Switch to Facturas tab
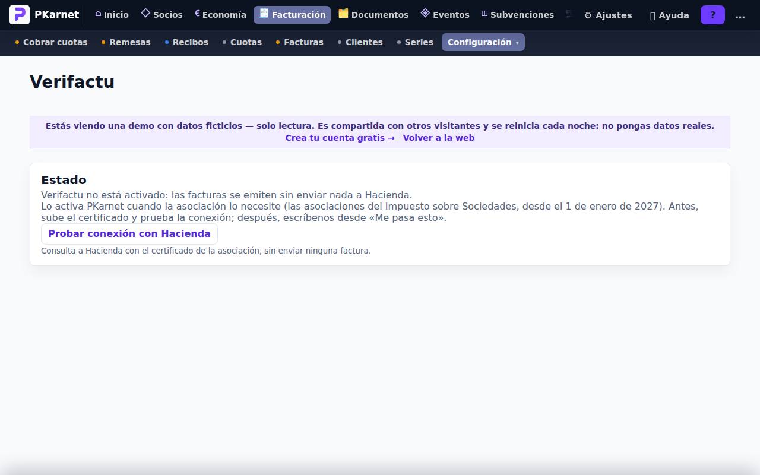Screen dimensions: 760x475 click(x=300, y=42)
